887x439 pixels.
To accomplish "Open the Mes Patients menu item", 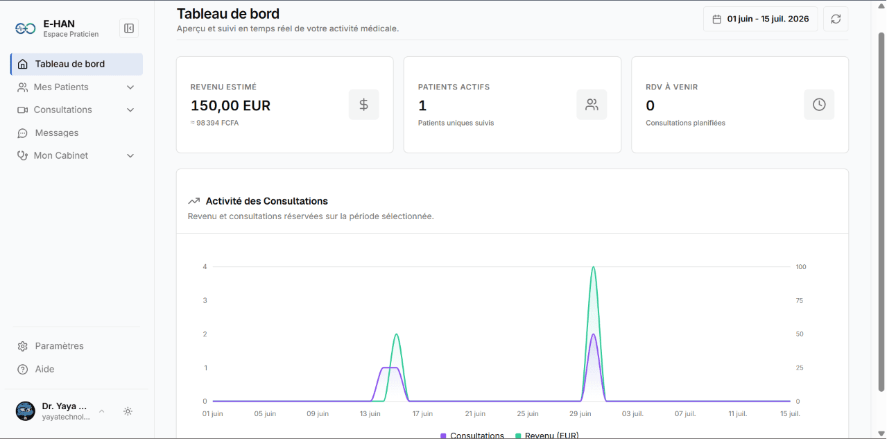I will [x=77, y=87].
